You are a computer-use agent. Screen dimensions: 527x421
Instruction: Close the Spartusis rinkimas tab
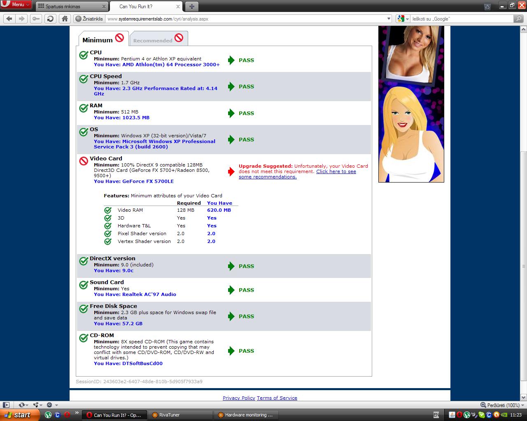(x=104, y=7)
